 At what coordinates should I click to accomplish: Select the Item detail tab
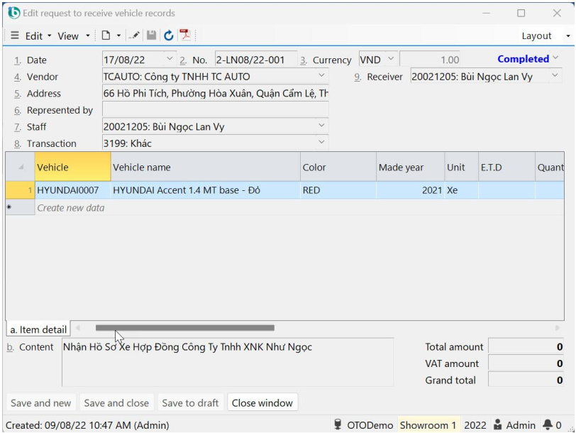pyautogui.click(x=37, y=329)
